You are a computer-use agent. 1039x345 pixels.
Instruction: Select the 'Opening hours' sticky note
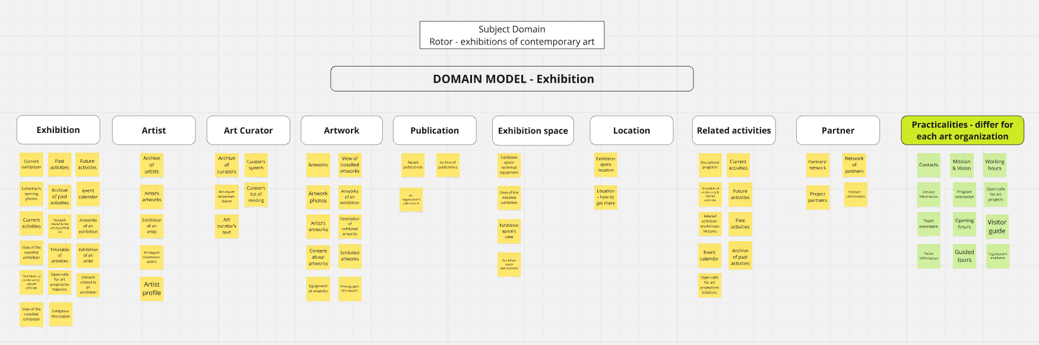click(964, 224)
